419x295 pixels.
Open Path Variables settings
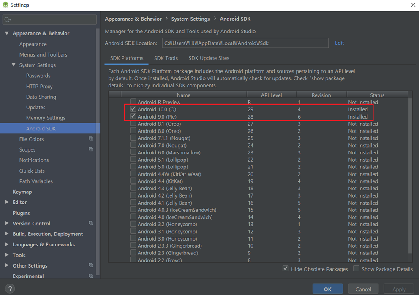(36, 181)
